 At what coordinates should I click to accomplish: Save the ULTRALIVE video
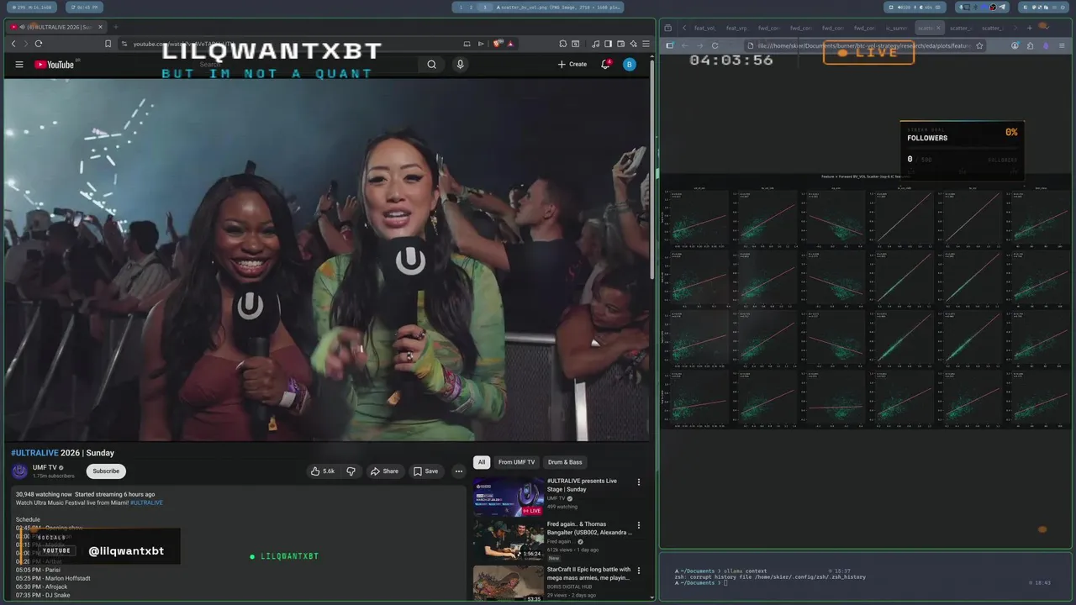click(x=425, y=471)
